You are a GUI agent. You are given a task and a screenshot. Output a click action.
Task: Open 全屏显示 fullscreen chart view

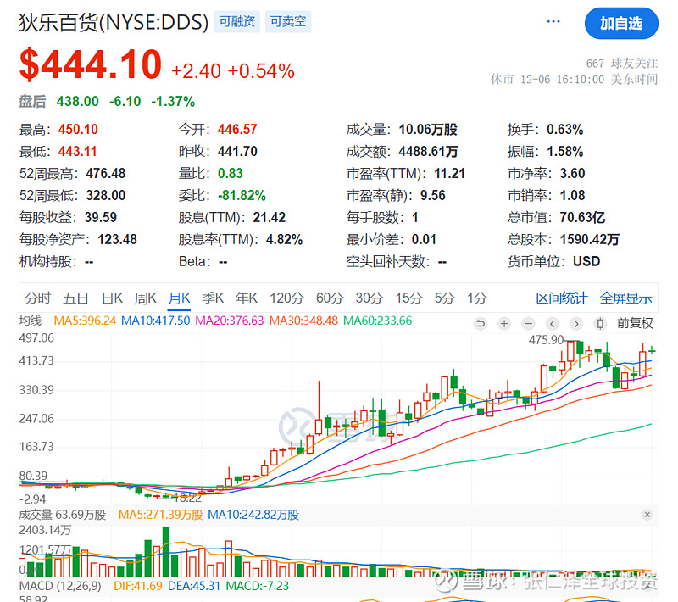click(x=625, y=298)
